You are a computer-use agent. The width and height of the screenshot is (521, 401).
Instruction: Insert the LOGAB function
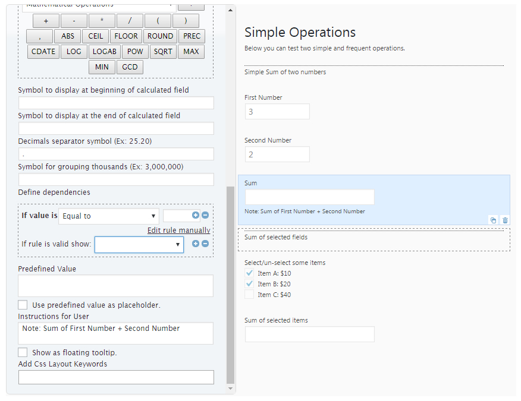(x=105, y=52)
